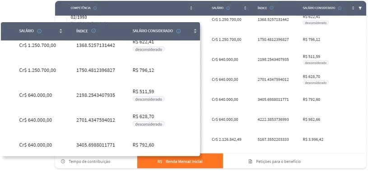
Task: Click info icon beside foreground SALÁRIO CONSIDERADO header
Action: click(x=178, y=31)
